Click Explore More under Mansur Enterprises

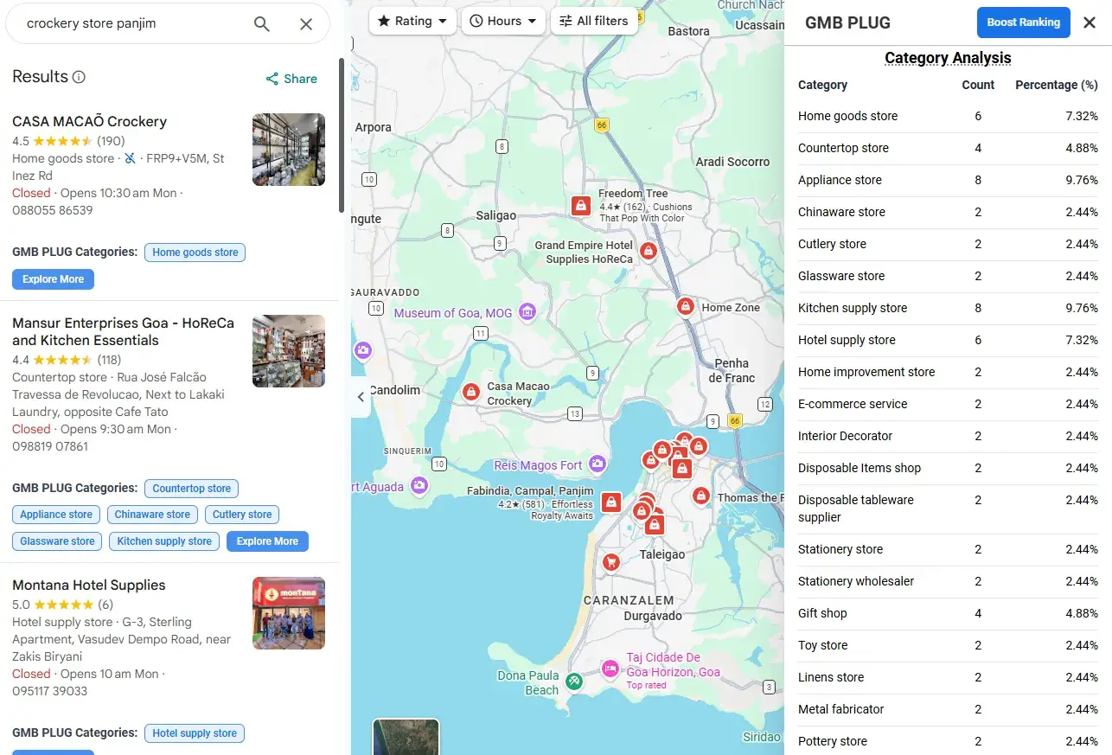coord(267,541)
